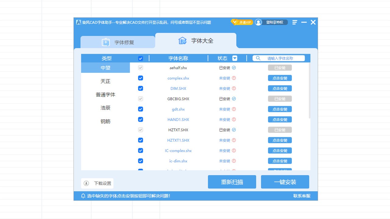Screen dimensions: 390x219
Task: Click warning icon in gdt.shx row
Action: tap(234, 109)
